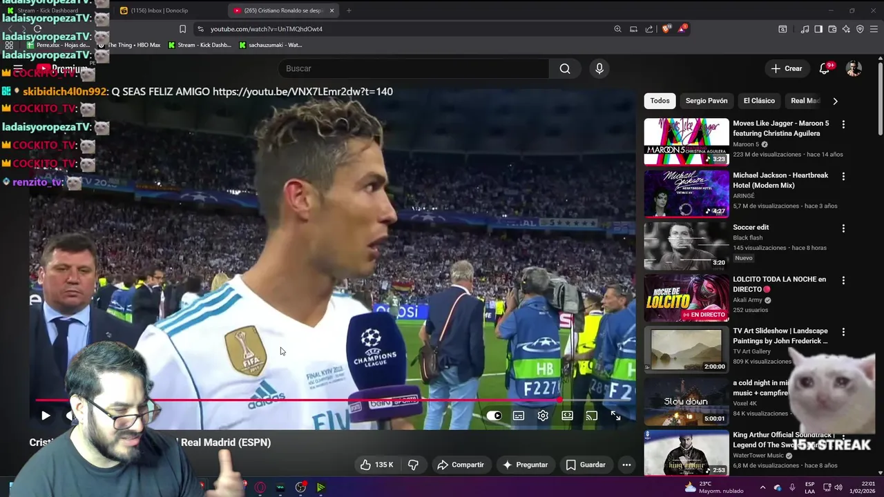
Task: Open zoom magnifier in address bar
Action: point(617,29)
